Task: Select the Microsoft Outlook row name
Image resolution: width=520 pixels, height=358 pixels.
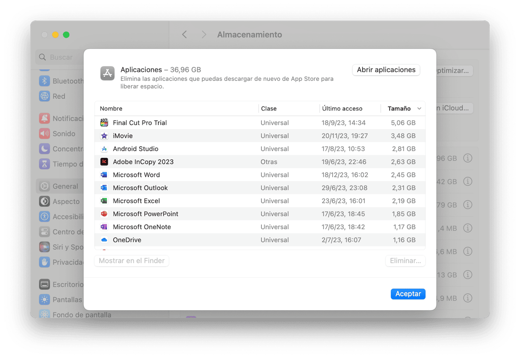Action: click(140, 188)
